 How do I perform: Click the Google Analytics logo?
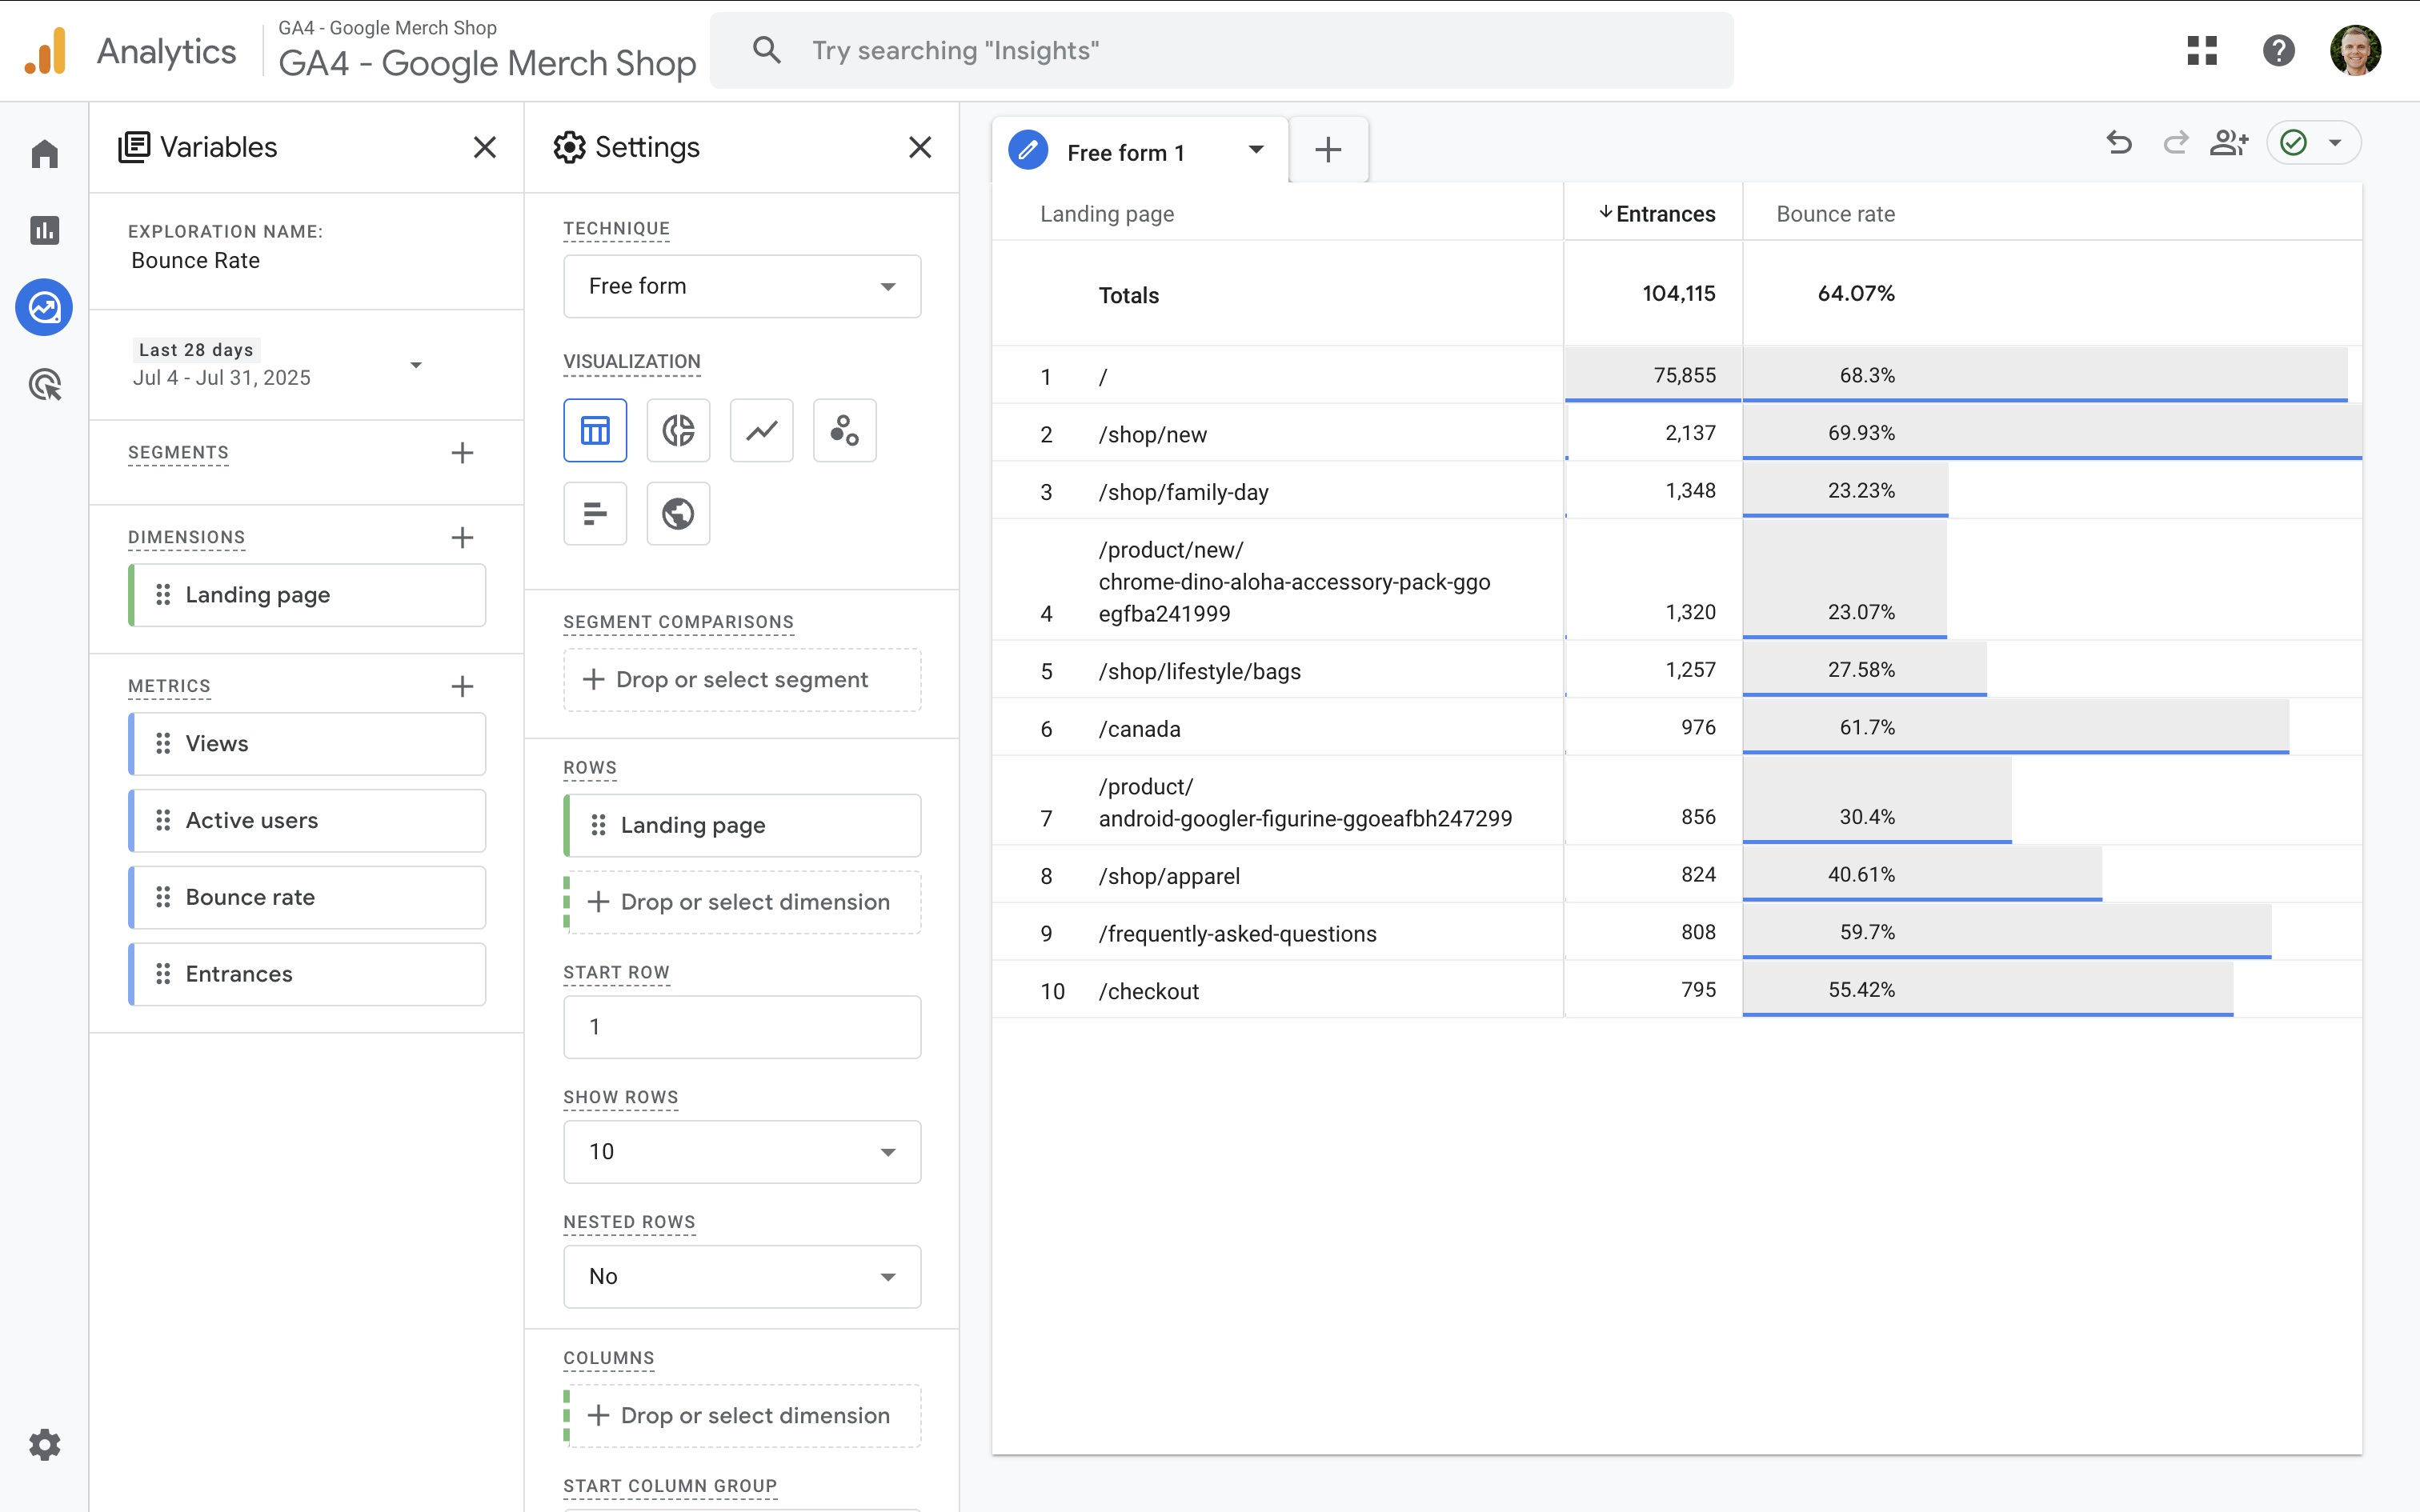pos(45,51)
